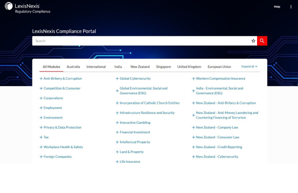This screenshot has height=193, width=298.
Task: Open Workplace Health & Safety link
Action: (x=63, y=147)
